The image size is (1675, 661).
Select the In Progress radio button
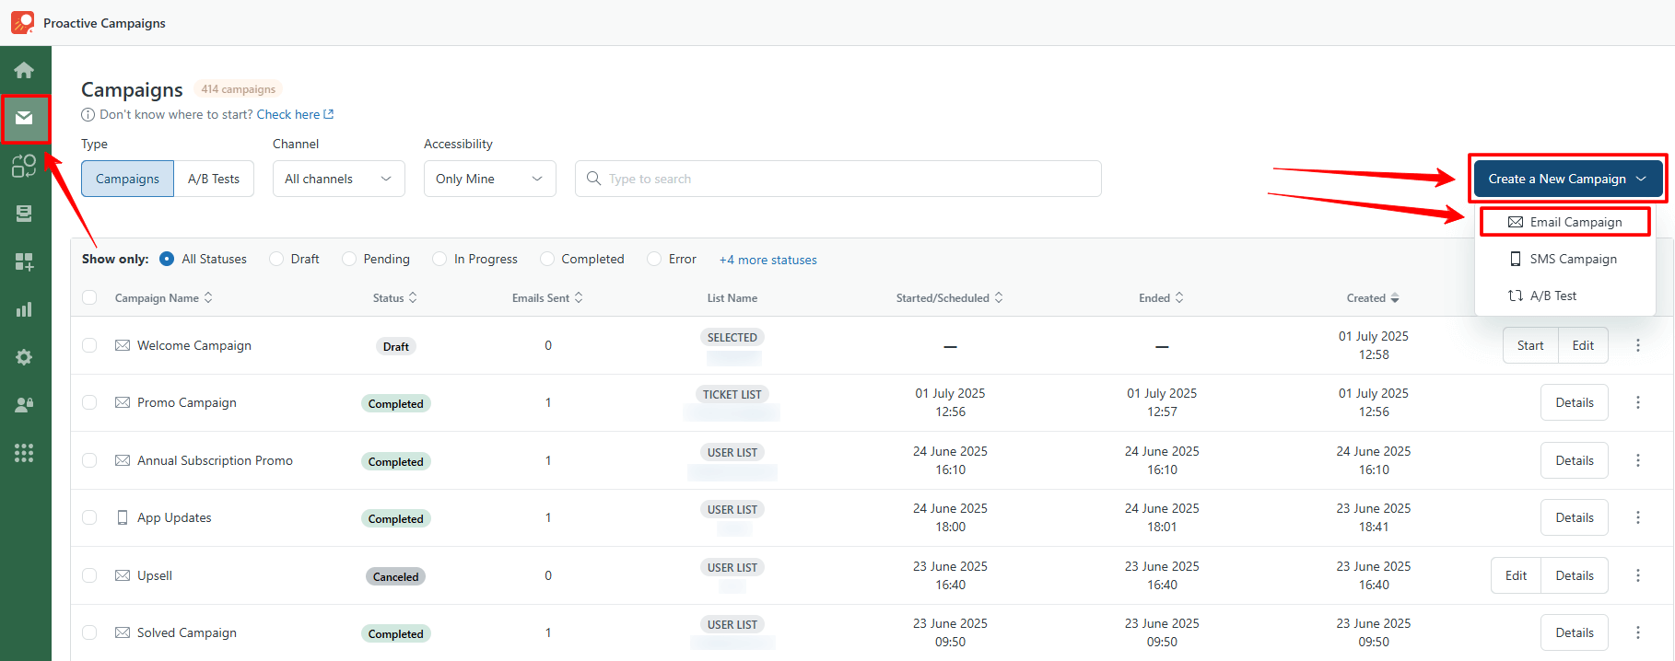(439, 259)
